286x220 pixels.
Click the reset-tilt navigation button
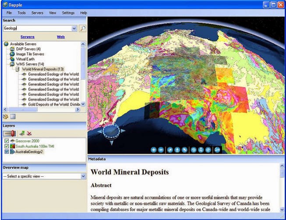click(x=177, y=150)
